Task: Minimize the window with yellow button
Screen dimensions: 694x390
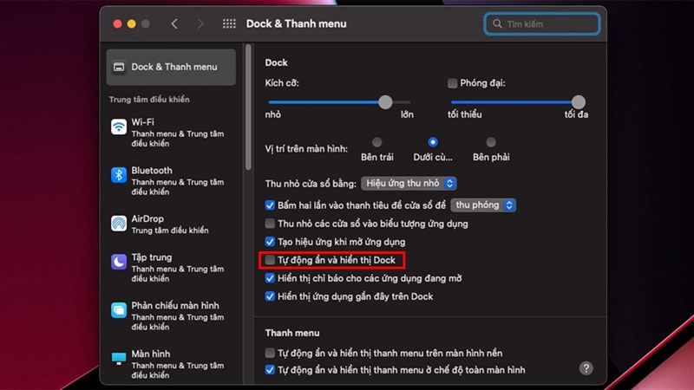Action: pyautogui.click(x=132, y=24)
